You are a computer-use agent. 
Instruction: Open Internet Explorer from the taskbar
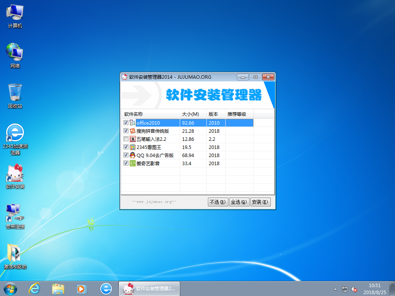coord(35,288)
